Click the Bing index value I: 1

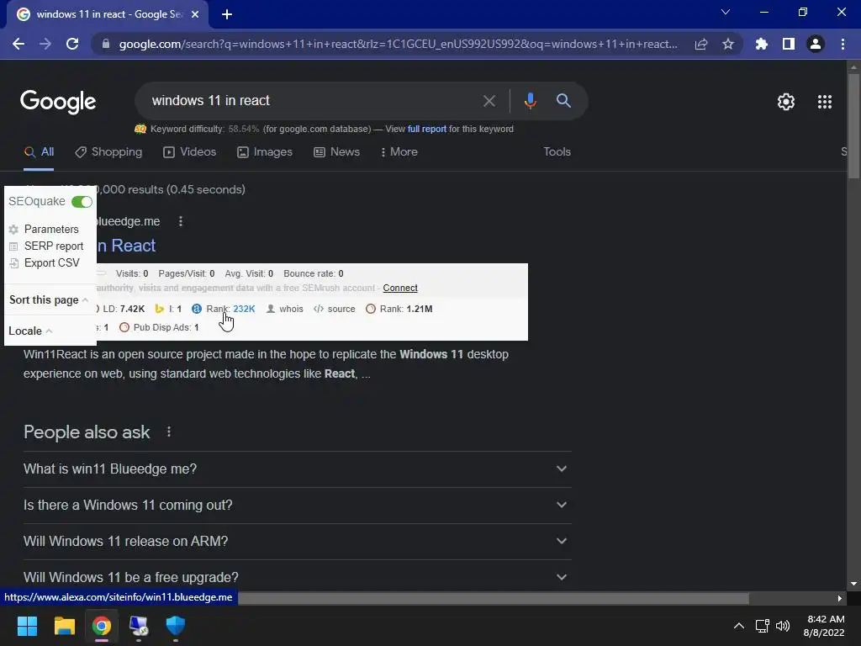179,309
